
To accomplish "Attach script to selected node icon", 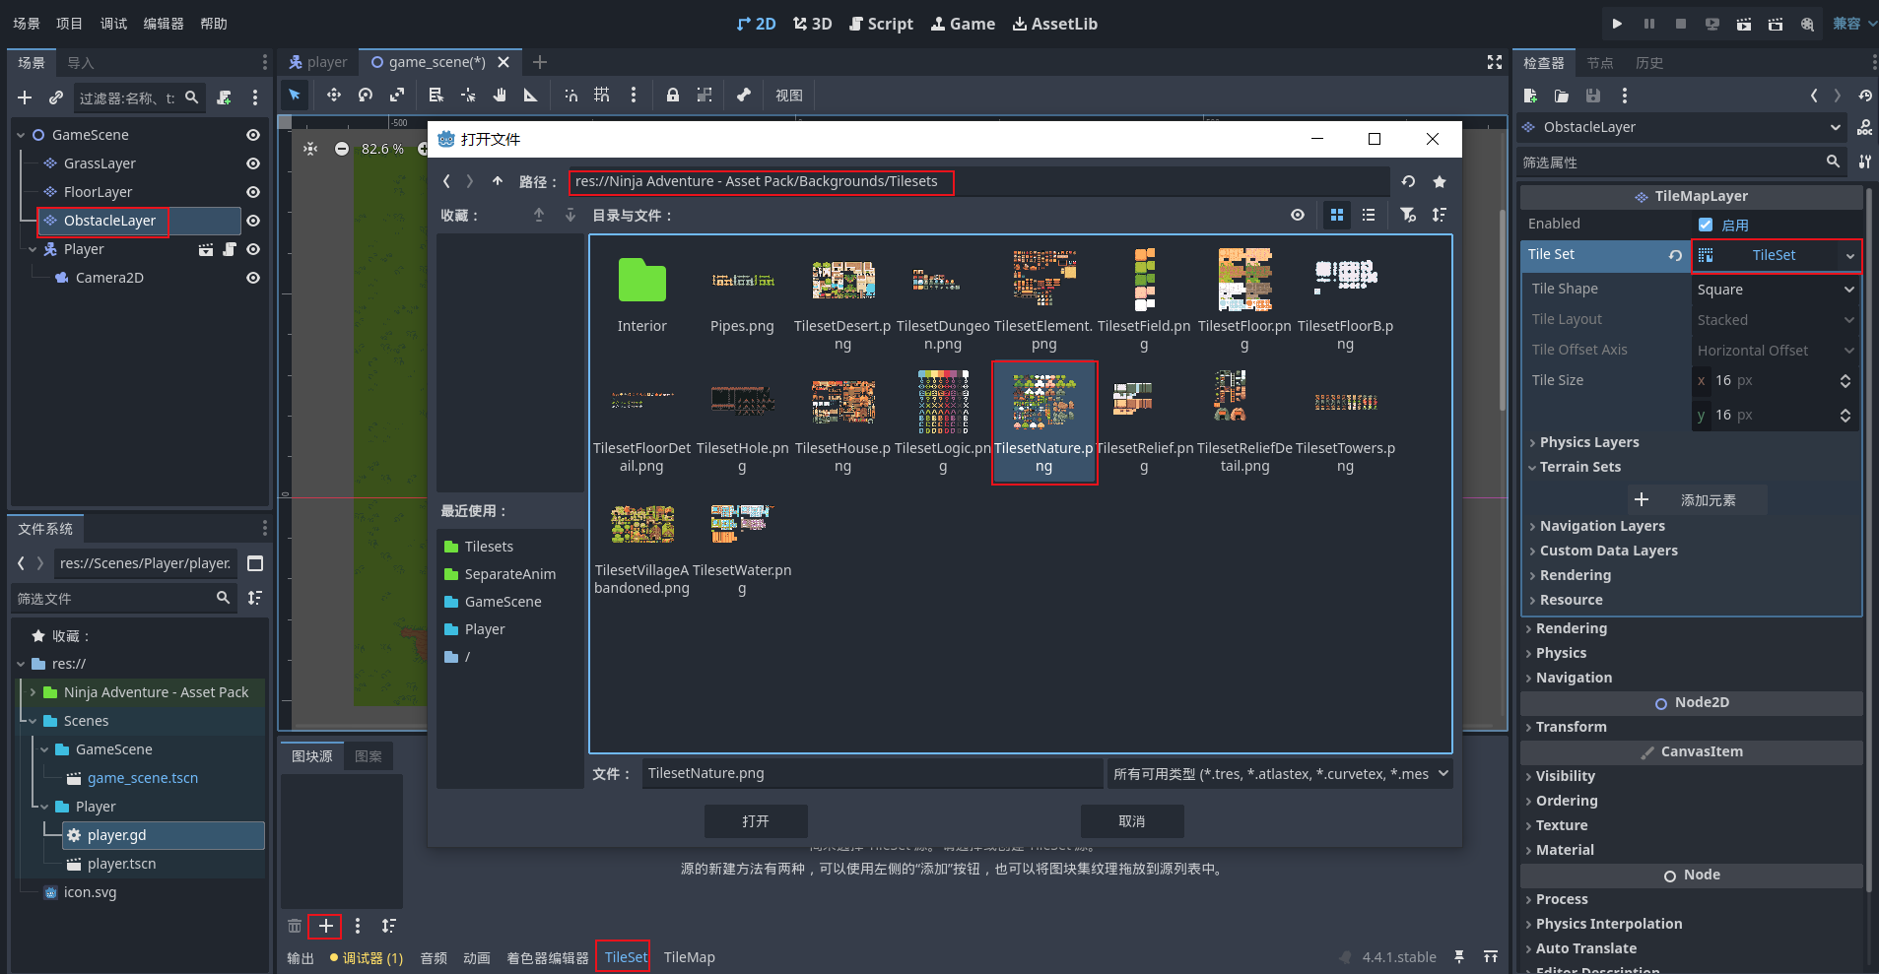I will (x=225, y=97).
